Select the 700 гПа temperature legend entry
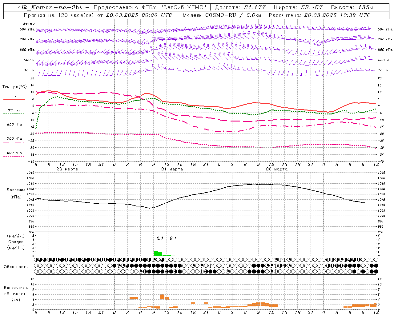 pos(14,139)
